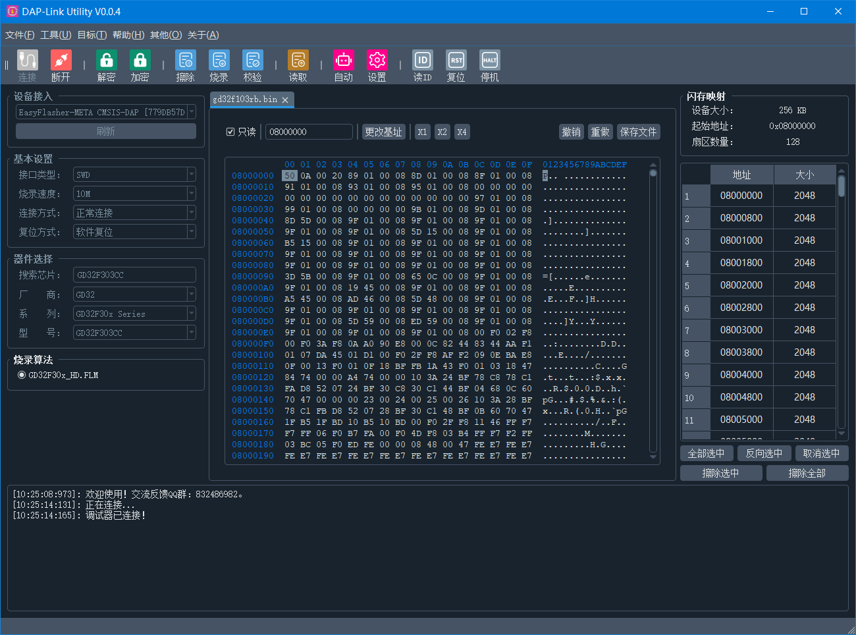Image resolution: width=856 pixels, height=635 pixels.
Task: Click the X2 width button
Action: pyautogui.click(x=442, y=132)
